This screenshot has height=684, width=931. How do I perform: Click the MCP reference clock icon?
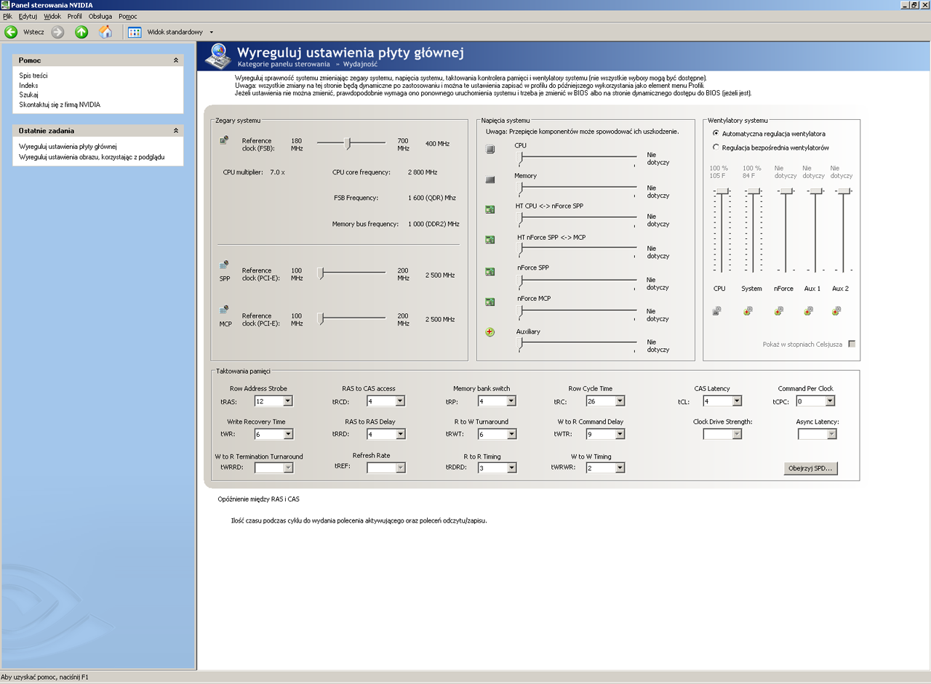pyautogui.click(x=224, y=310)
